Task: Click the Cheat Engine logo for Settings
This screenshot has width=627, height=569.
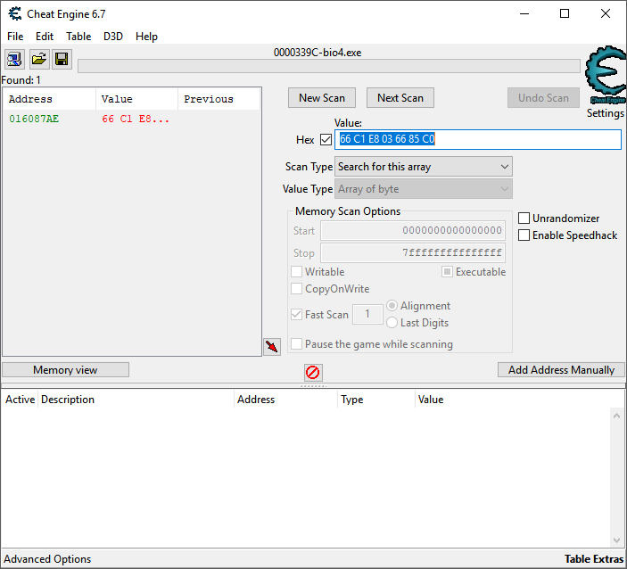Action: (606, 75)
